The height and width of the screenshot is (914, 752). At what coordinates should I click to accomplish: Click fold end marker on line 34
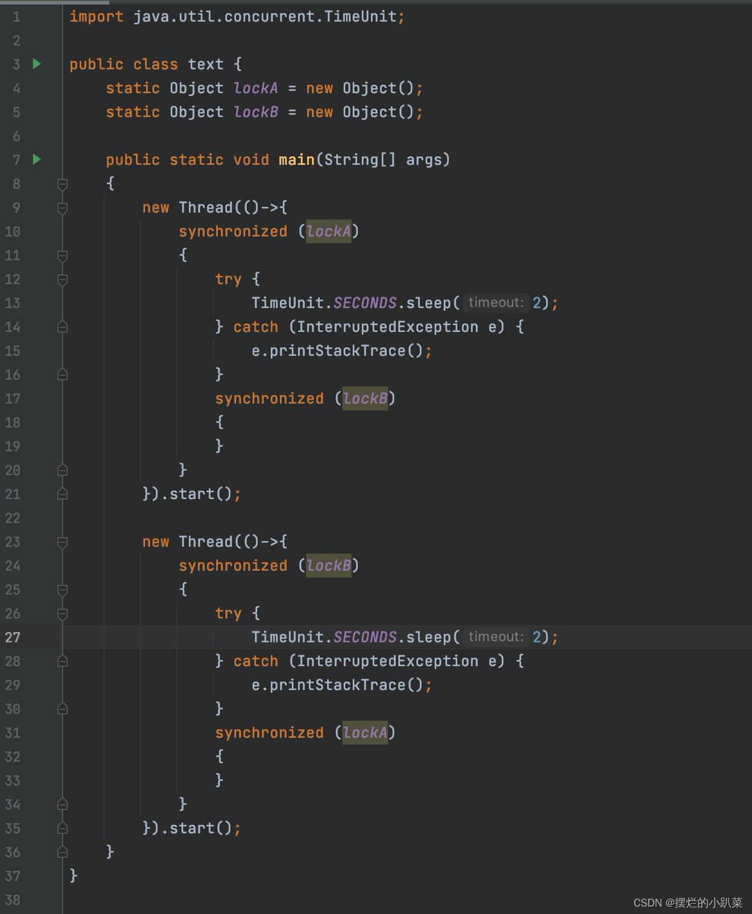pyautogui.click(x=63, y=804)
